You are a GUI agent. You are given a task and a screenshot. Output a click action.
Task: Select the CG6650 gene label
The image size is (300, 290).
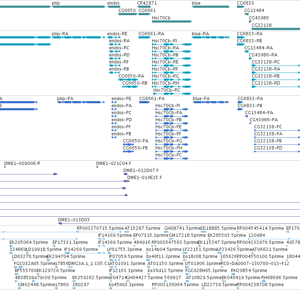pos(127,10)
